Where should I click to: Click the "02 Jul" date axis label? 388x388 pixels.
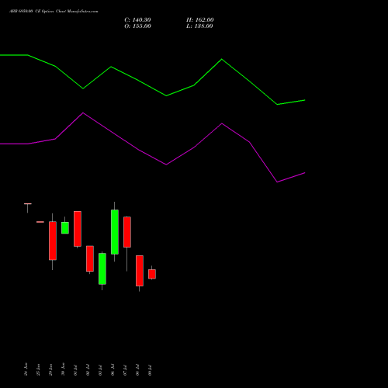point(88,369)
